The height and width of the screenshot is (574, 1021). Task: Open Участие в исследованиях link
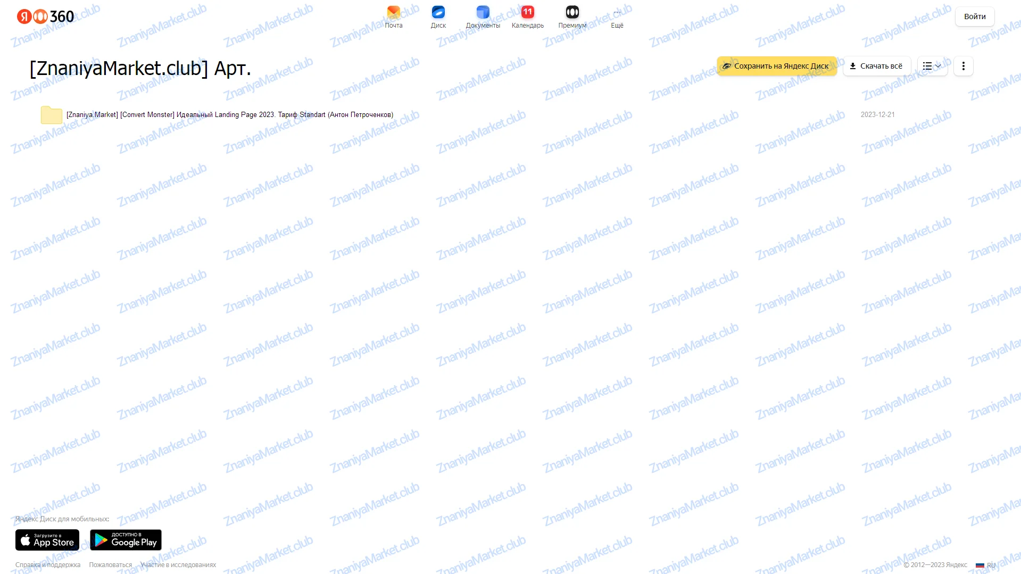pos(178,564)
